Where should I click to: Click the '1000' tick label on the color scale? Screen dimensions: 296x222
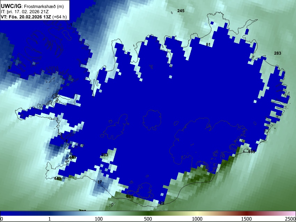pyautogui.click(x=197, y=219)
